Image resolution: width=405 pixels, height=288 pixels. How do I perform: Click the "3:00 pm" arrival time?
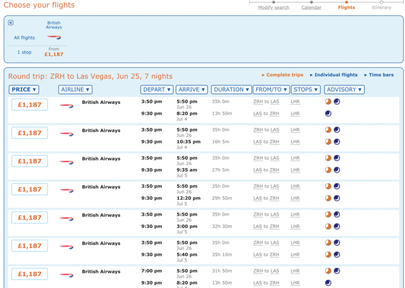coord(187,226)
